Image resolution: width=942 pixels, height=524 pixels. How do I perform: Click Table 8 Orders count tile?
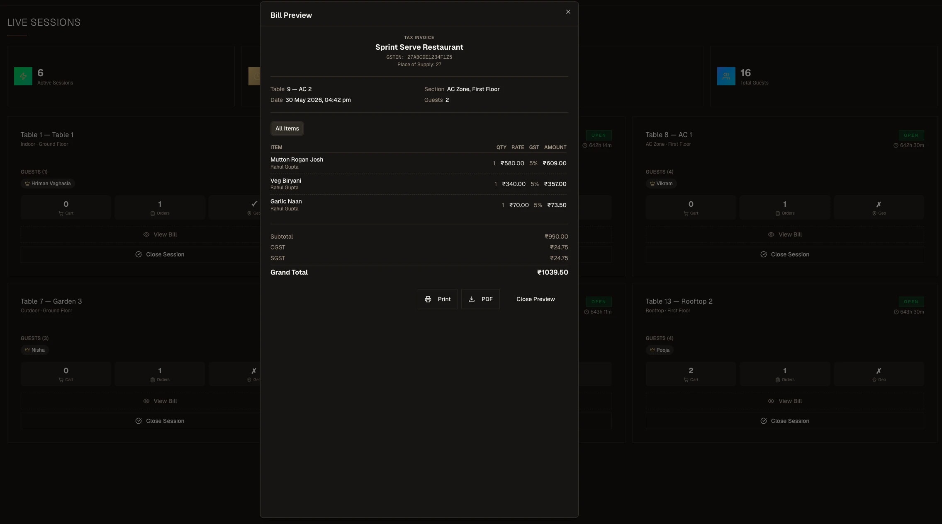point(784,207)
